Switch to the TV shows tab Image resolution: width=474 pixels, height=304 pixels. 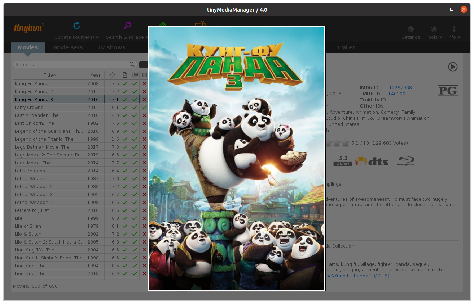coord(111,47)
